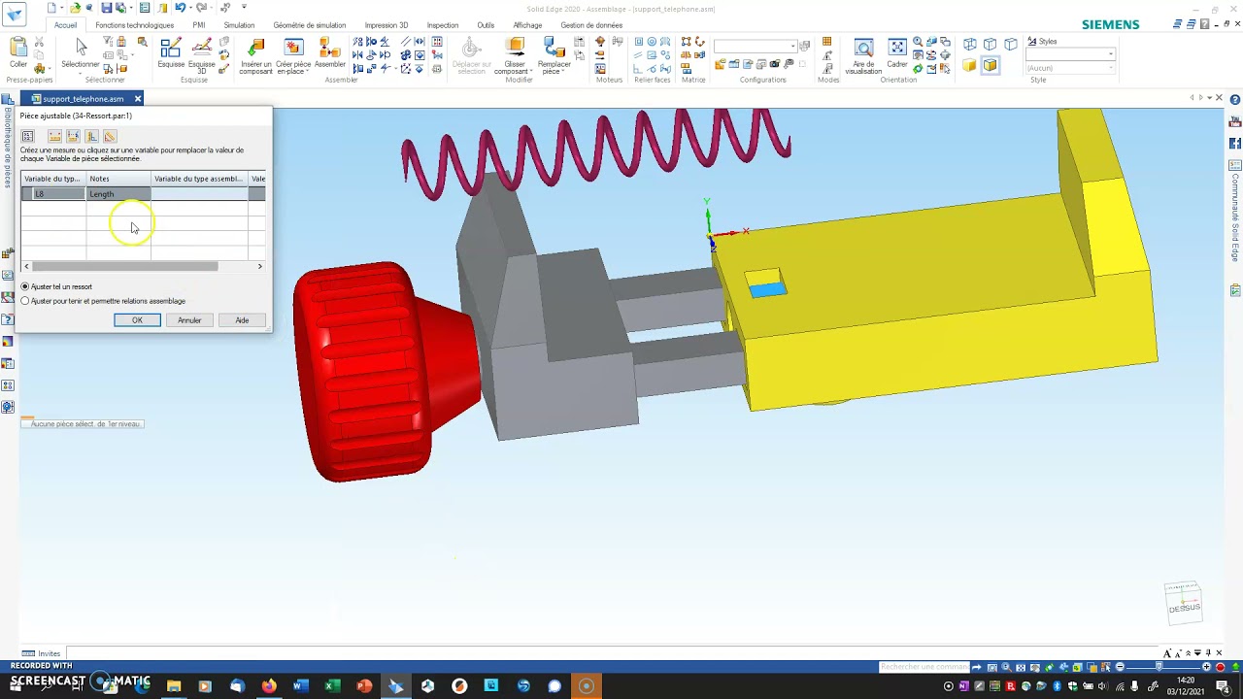Click the horizontal scrollbar in the variable table
Viewport: 1243px width, 699px height.
pos(126,266)
